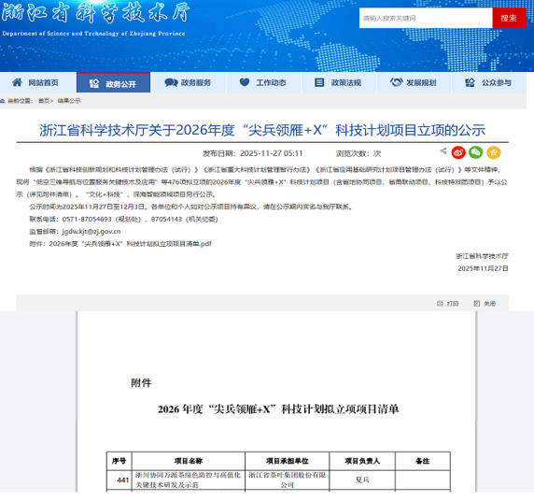Click the 浙江省茶叶集团股份有限公司 cell

[288, 480]
